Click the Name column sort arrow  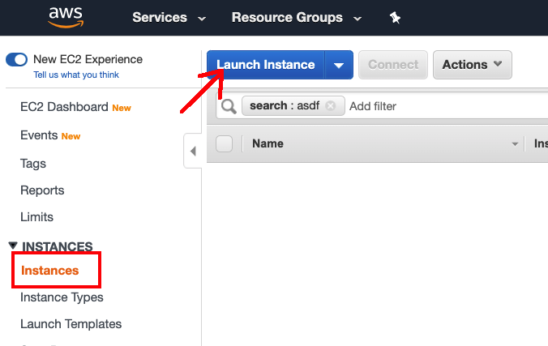[515, 144]
